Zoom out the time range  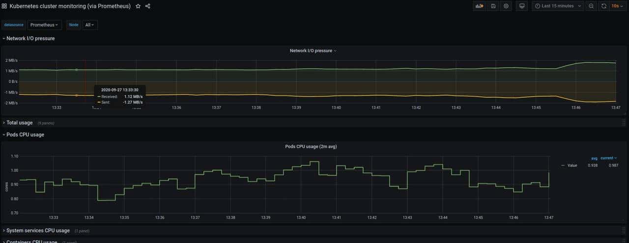tap(591, 6)
